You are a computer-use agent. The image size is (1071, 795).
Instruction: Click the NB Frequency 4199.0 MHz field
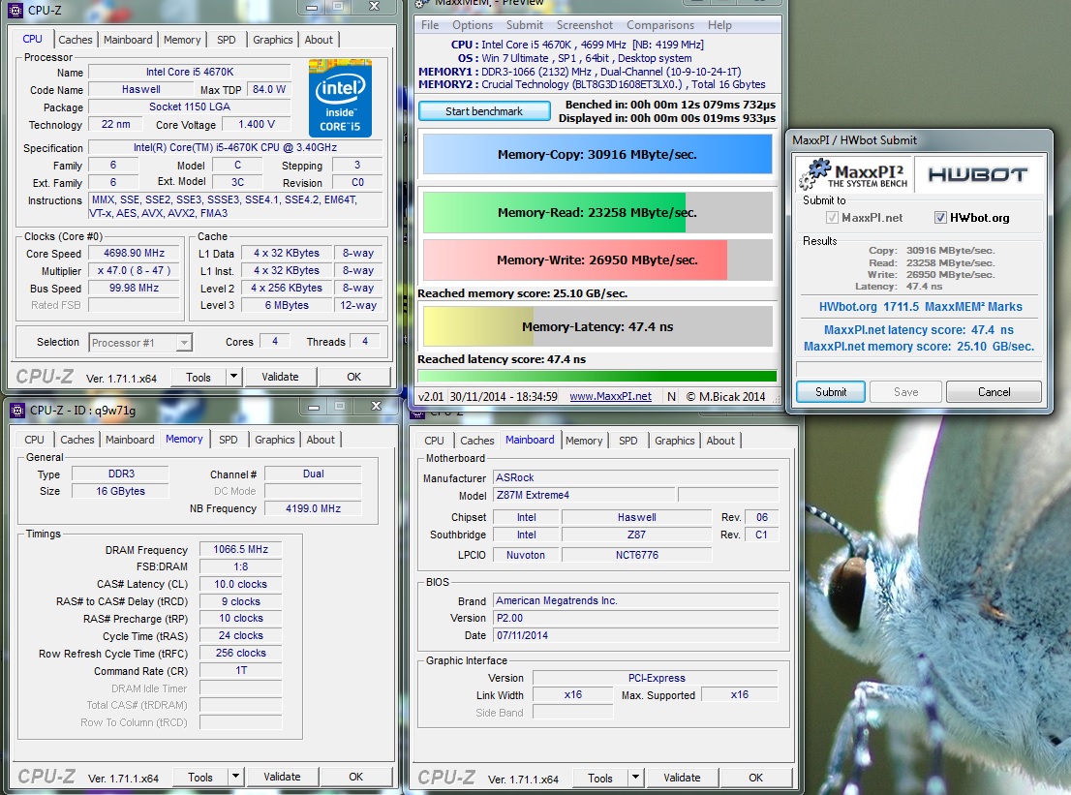[313, 508]
